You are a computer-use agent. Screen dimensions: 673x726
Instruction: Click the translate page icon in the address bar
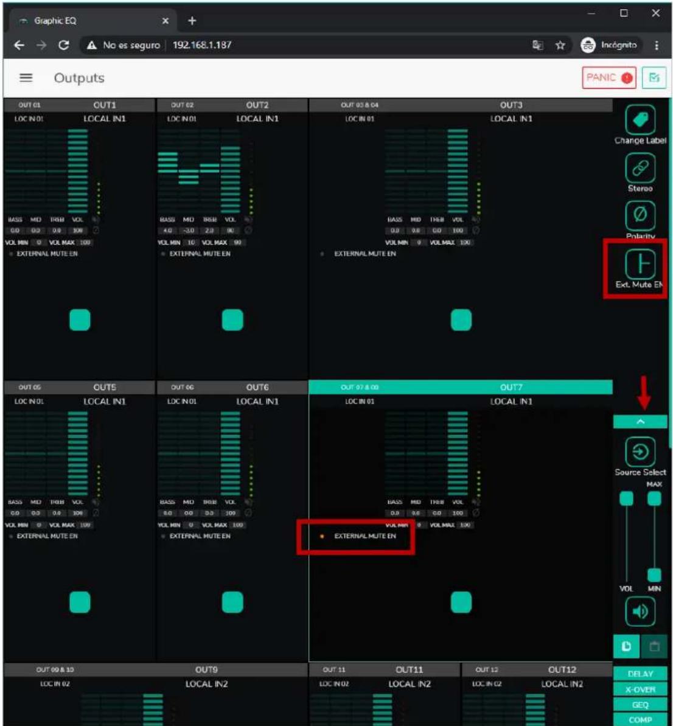pyautogui.click(x=537, y=45)
